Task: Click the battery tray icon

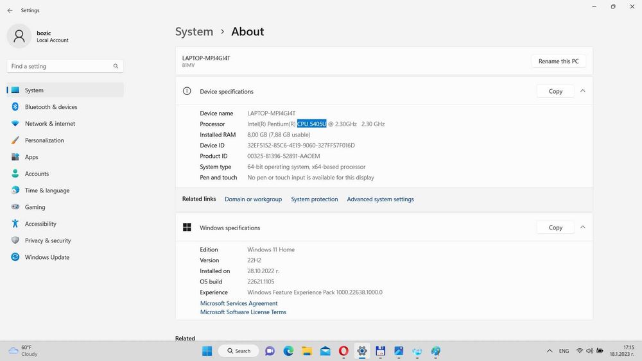Action: tap(600, 351)
